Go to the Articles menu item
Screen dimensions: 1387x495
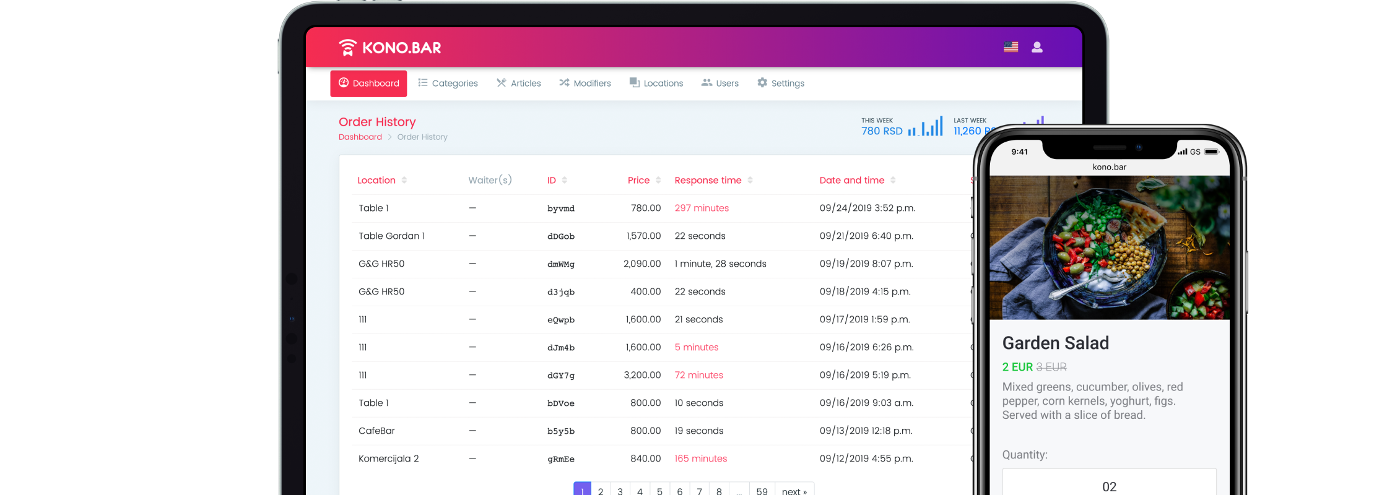(x=519, y=84)
